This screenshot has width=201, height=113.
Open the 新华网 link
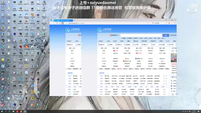pyautogui.click(x=115, y=41)
